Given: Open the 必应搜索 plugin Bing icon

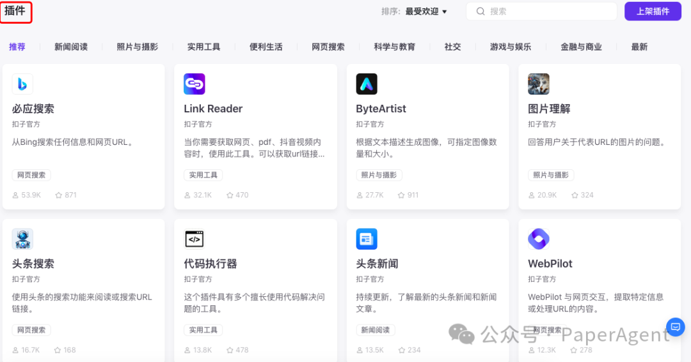Looking at the screenshot, I should tap(22, 84).
